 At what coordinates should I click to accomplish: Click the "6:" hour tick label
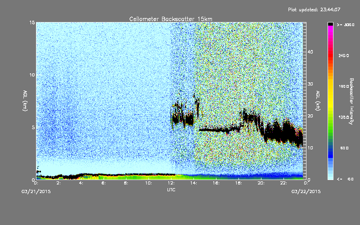[x=103, y=183]
